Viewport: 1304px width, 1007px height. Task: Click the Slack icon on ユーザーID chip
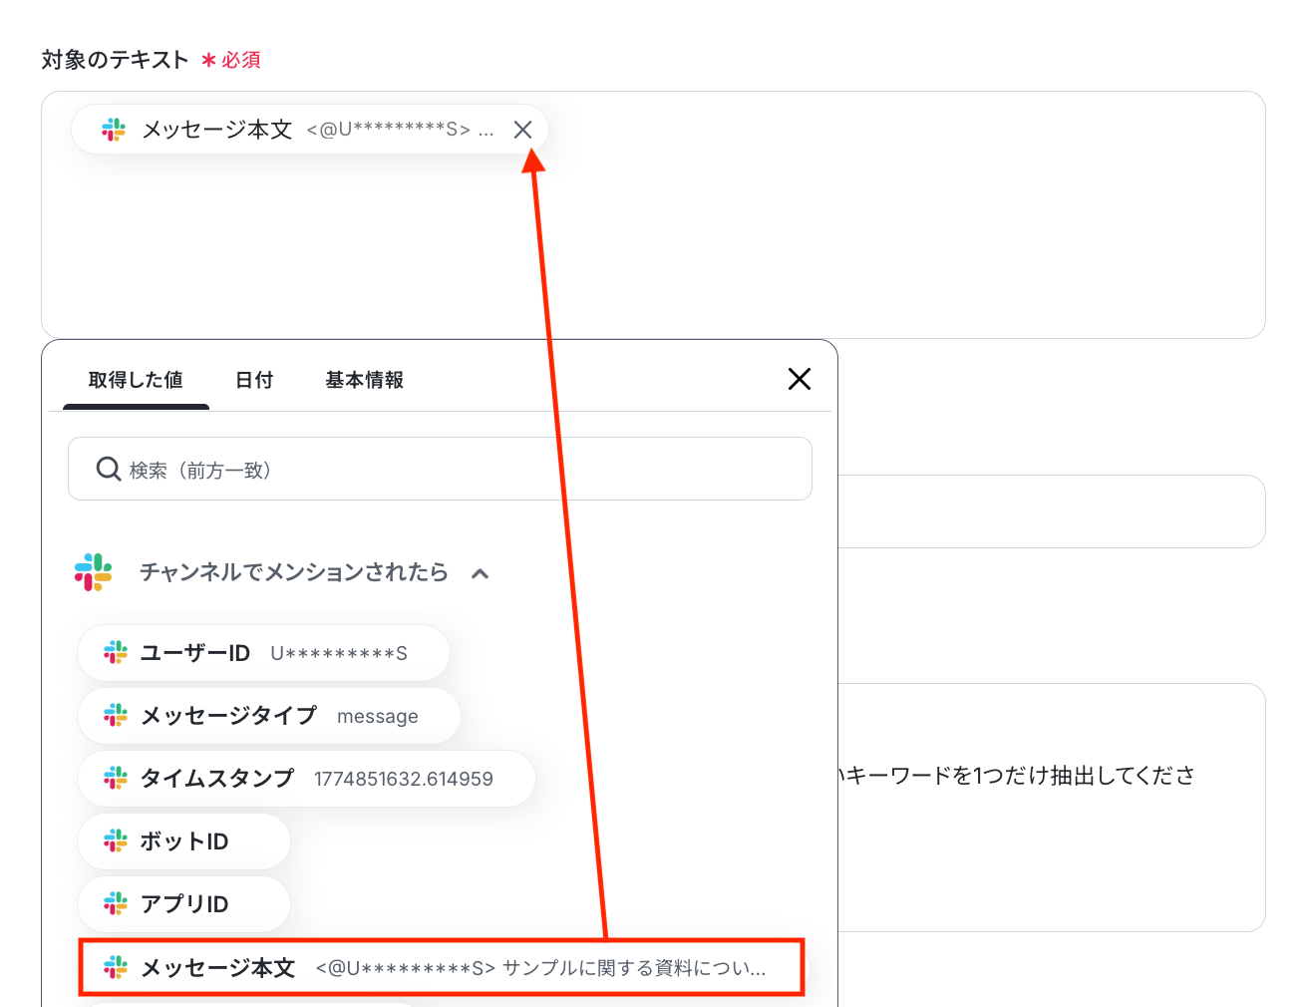[116, 653]
